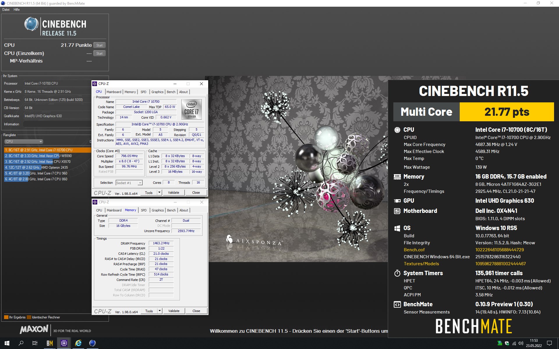Click Validate in upper CPU-Z window
The image size is (559, 349).
point(174,193)
